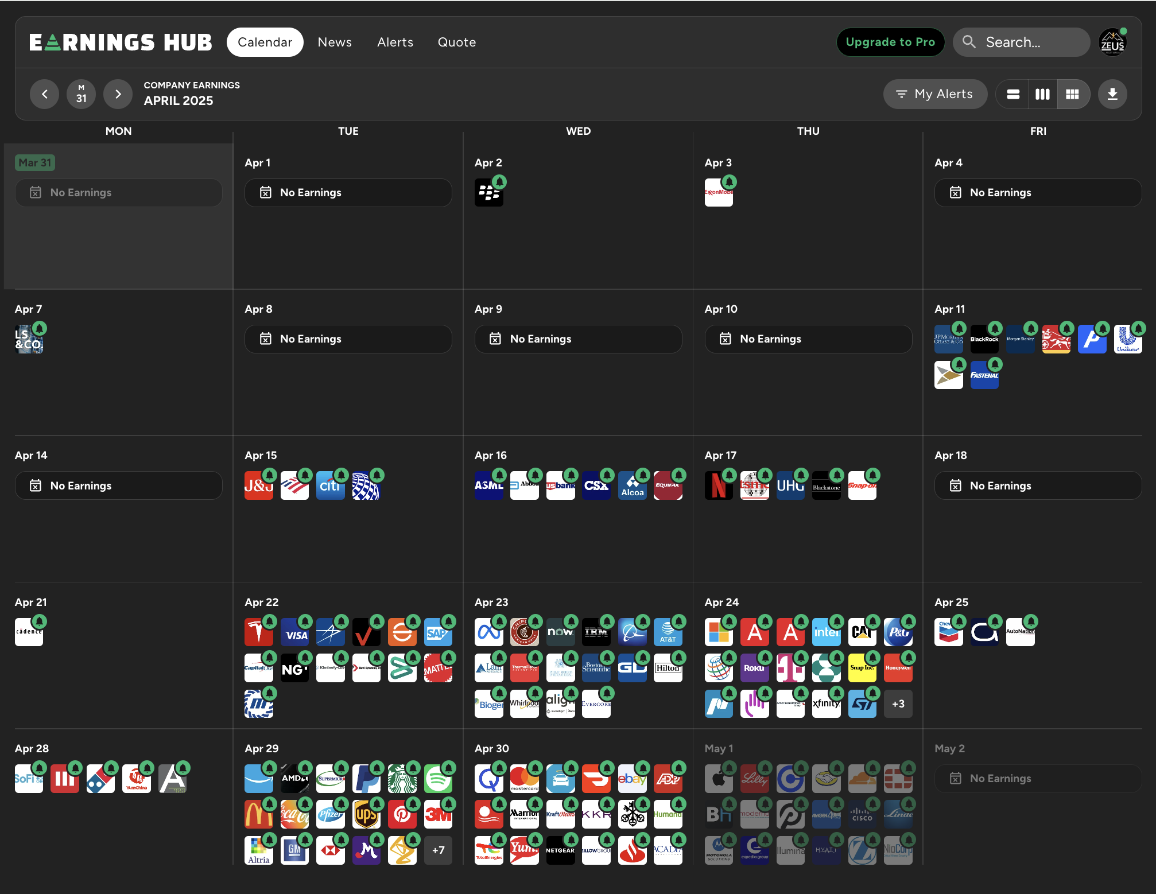This screenshot has width=1156, height=894.
Task: Open Whirlpool earnings on Apr 23
Action: click(x=525, y=703)
